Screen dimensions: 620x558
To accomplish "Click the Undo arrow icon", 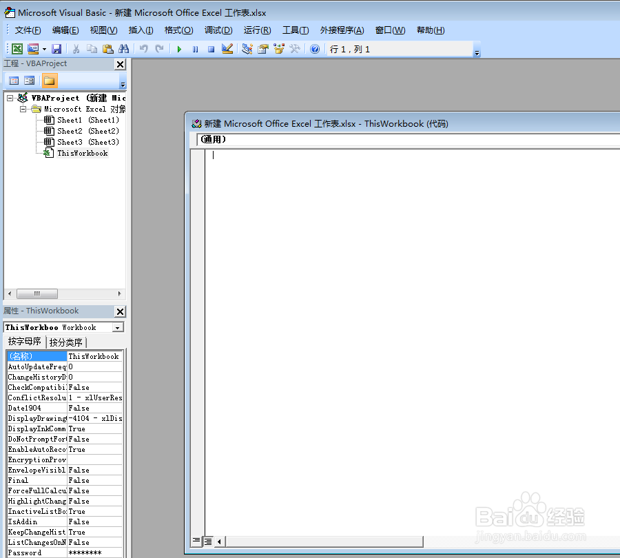I will (143, 49).
